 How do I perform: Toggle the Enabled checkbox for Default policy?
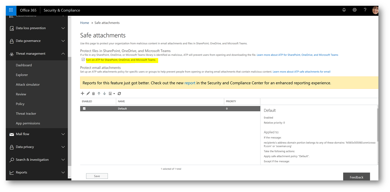tap(84, 108)
